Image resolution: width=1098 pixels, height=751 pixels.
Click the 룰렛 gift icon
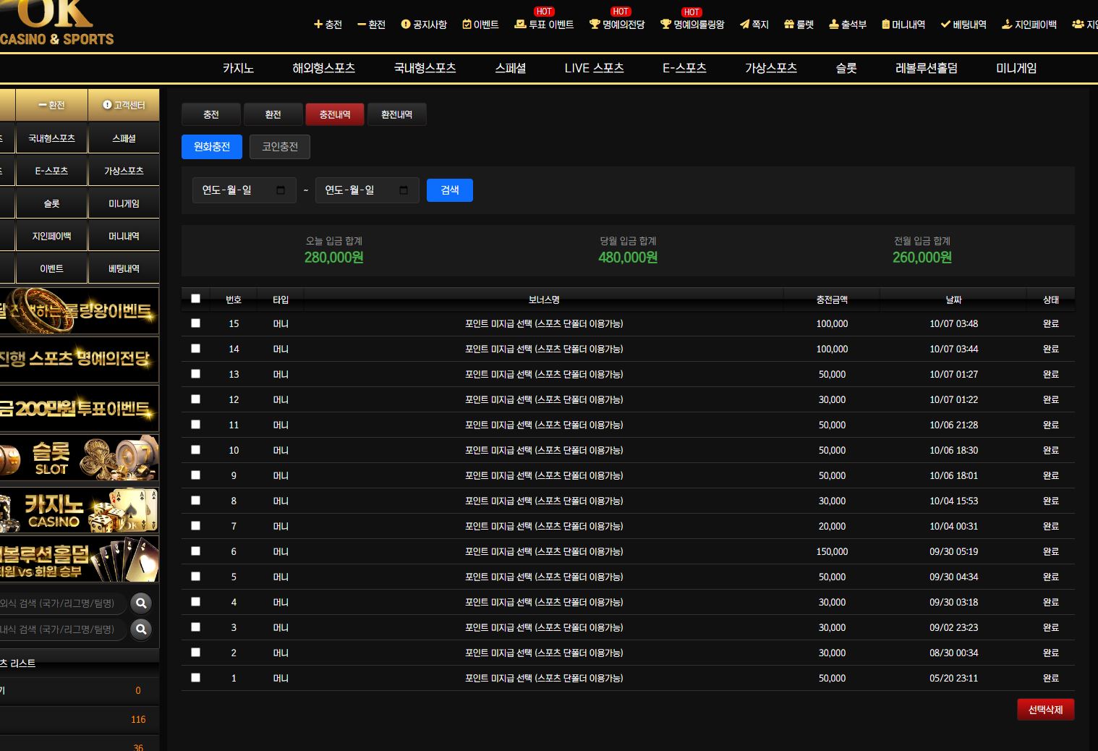(789, 25)
